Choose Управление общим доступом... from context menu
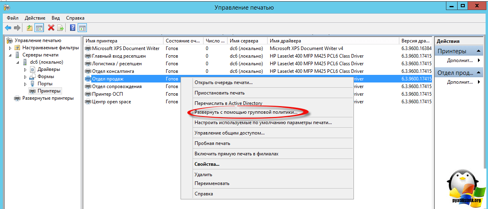488x209 pixels. pos(267,133)
